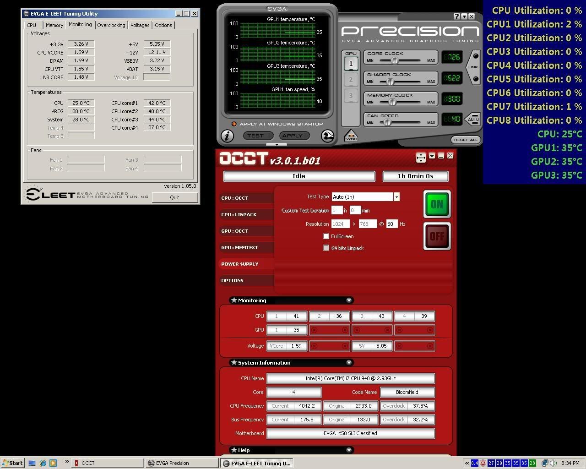The image size is (586, 469).
Task: Enable the 64 bits Linpack checkbox
Action: 326,248
